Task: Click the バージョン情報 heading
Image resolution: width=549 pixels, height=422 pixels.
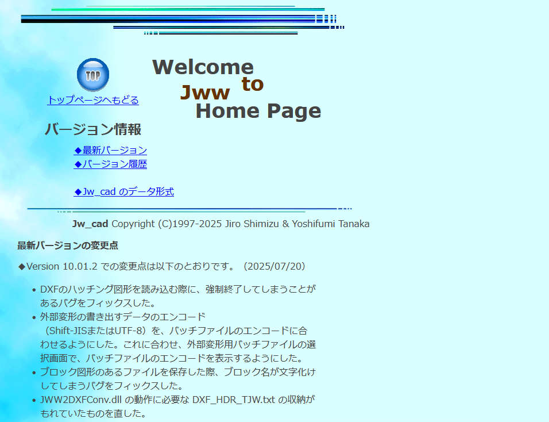Action: coord(93,129)
